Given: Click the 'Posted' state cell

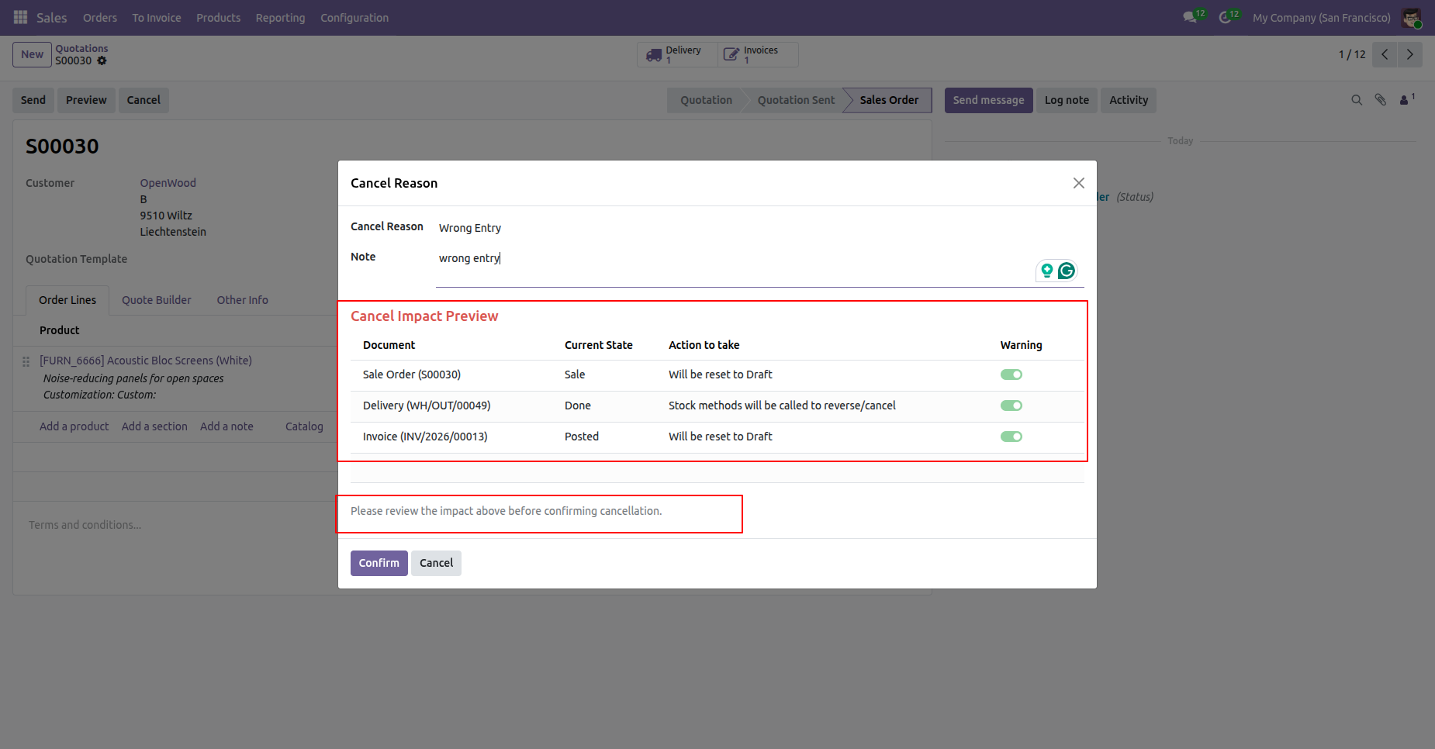Looking at the screenshot, I should point(582,437).
